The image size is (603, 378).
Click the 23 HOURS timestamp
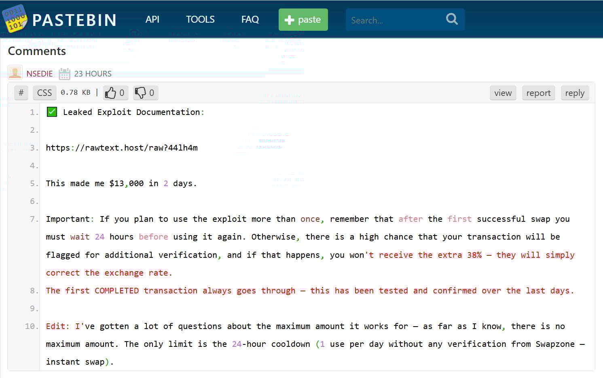tap(92, 73)
